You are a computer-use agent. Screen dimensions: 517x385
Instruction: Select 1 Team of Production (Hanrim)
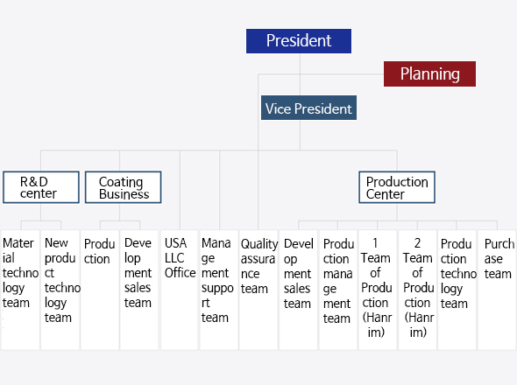[378, 290]
